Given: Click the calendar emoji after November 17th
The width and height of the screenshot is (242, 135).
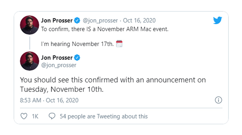Looking at the screenshot, I should tap(119, 44).
